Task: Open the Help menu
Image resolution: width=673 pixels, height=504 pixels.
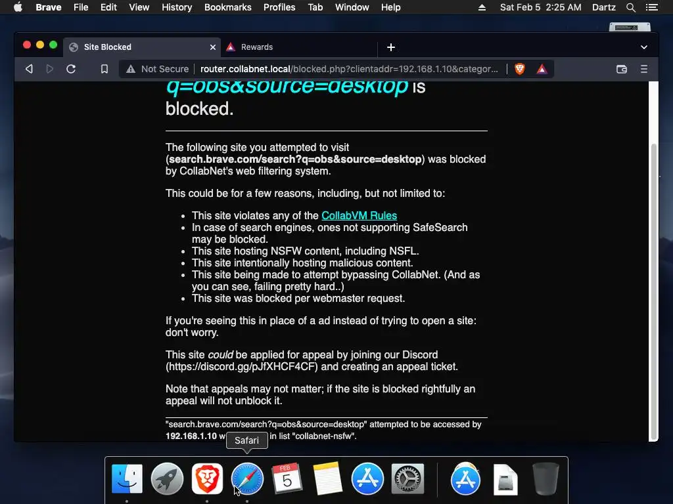Action: coord(390,7)
